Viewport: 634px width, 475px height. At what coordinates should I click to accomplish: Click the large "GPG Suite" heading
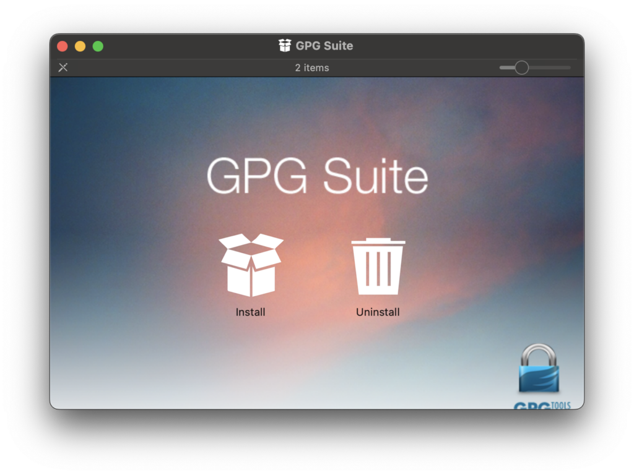tap(317, 176)
